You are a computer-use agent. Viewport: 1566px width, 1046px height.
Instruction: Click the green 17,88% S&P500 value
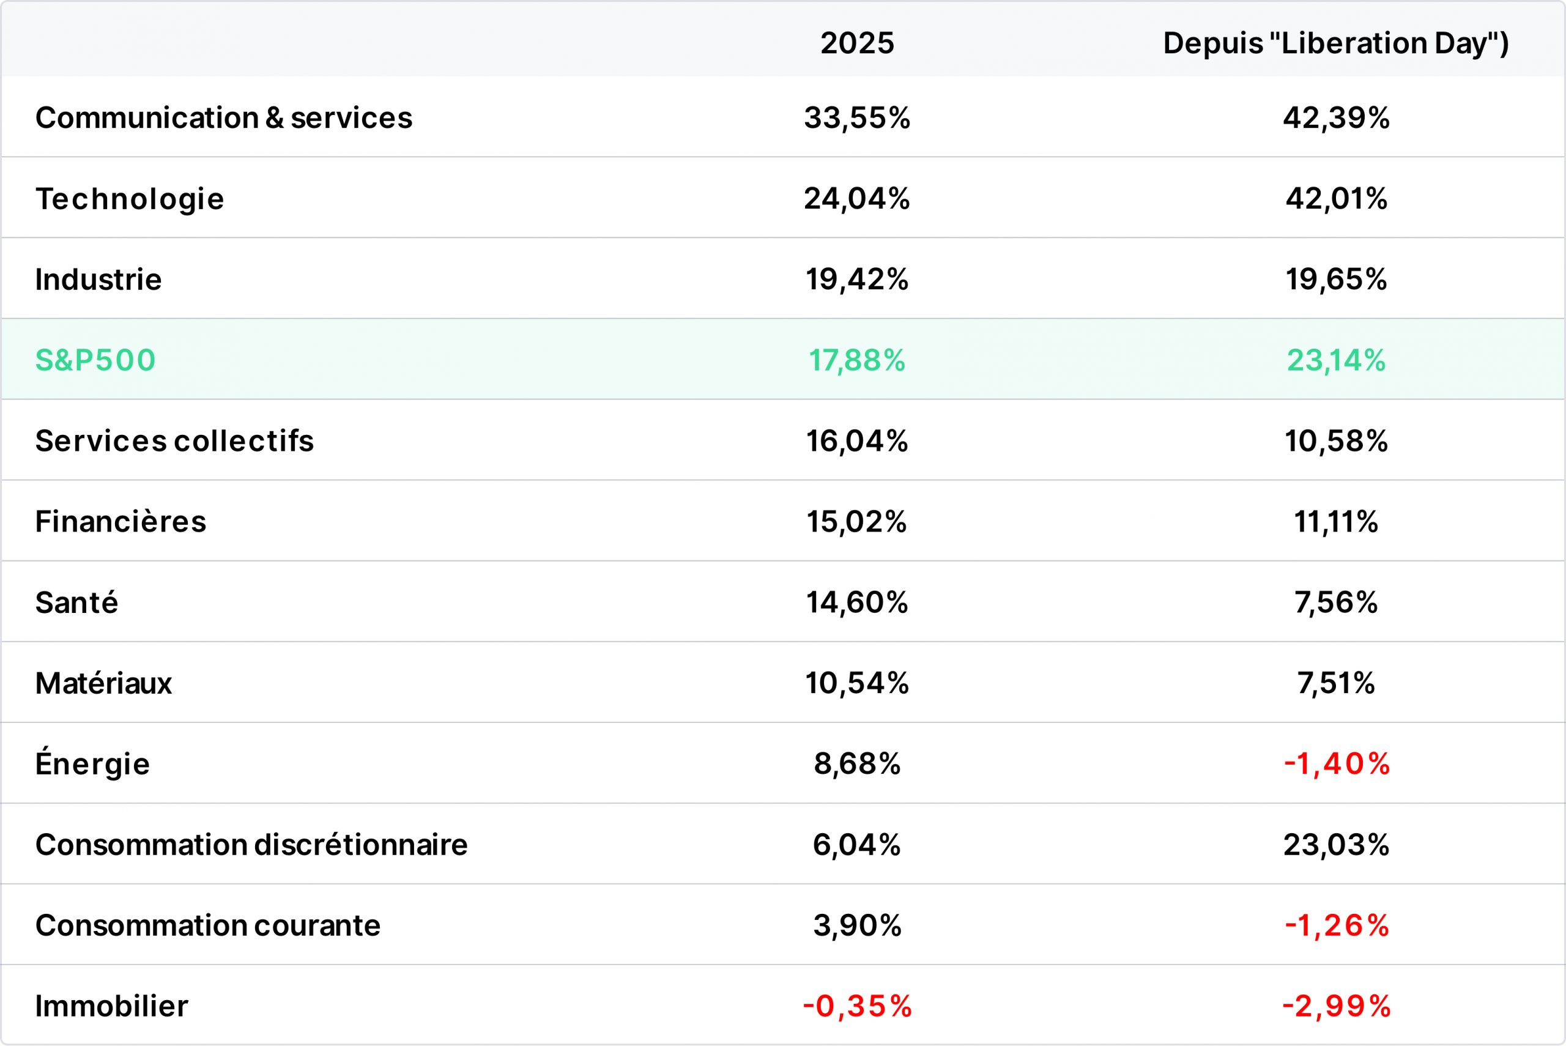point(857,360)
